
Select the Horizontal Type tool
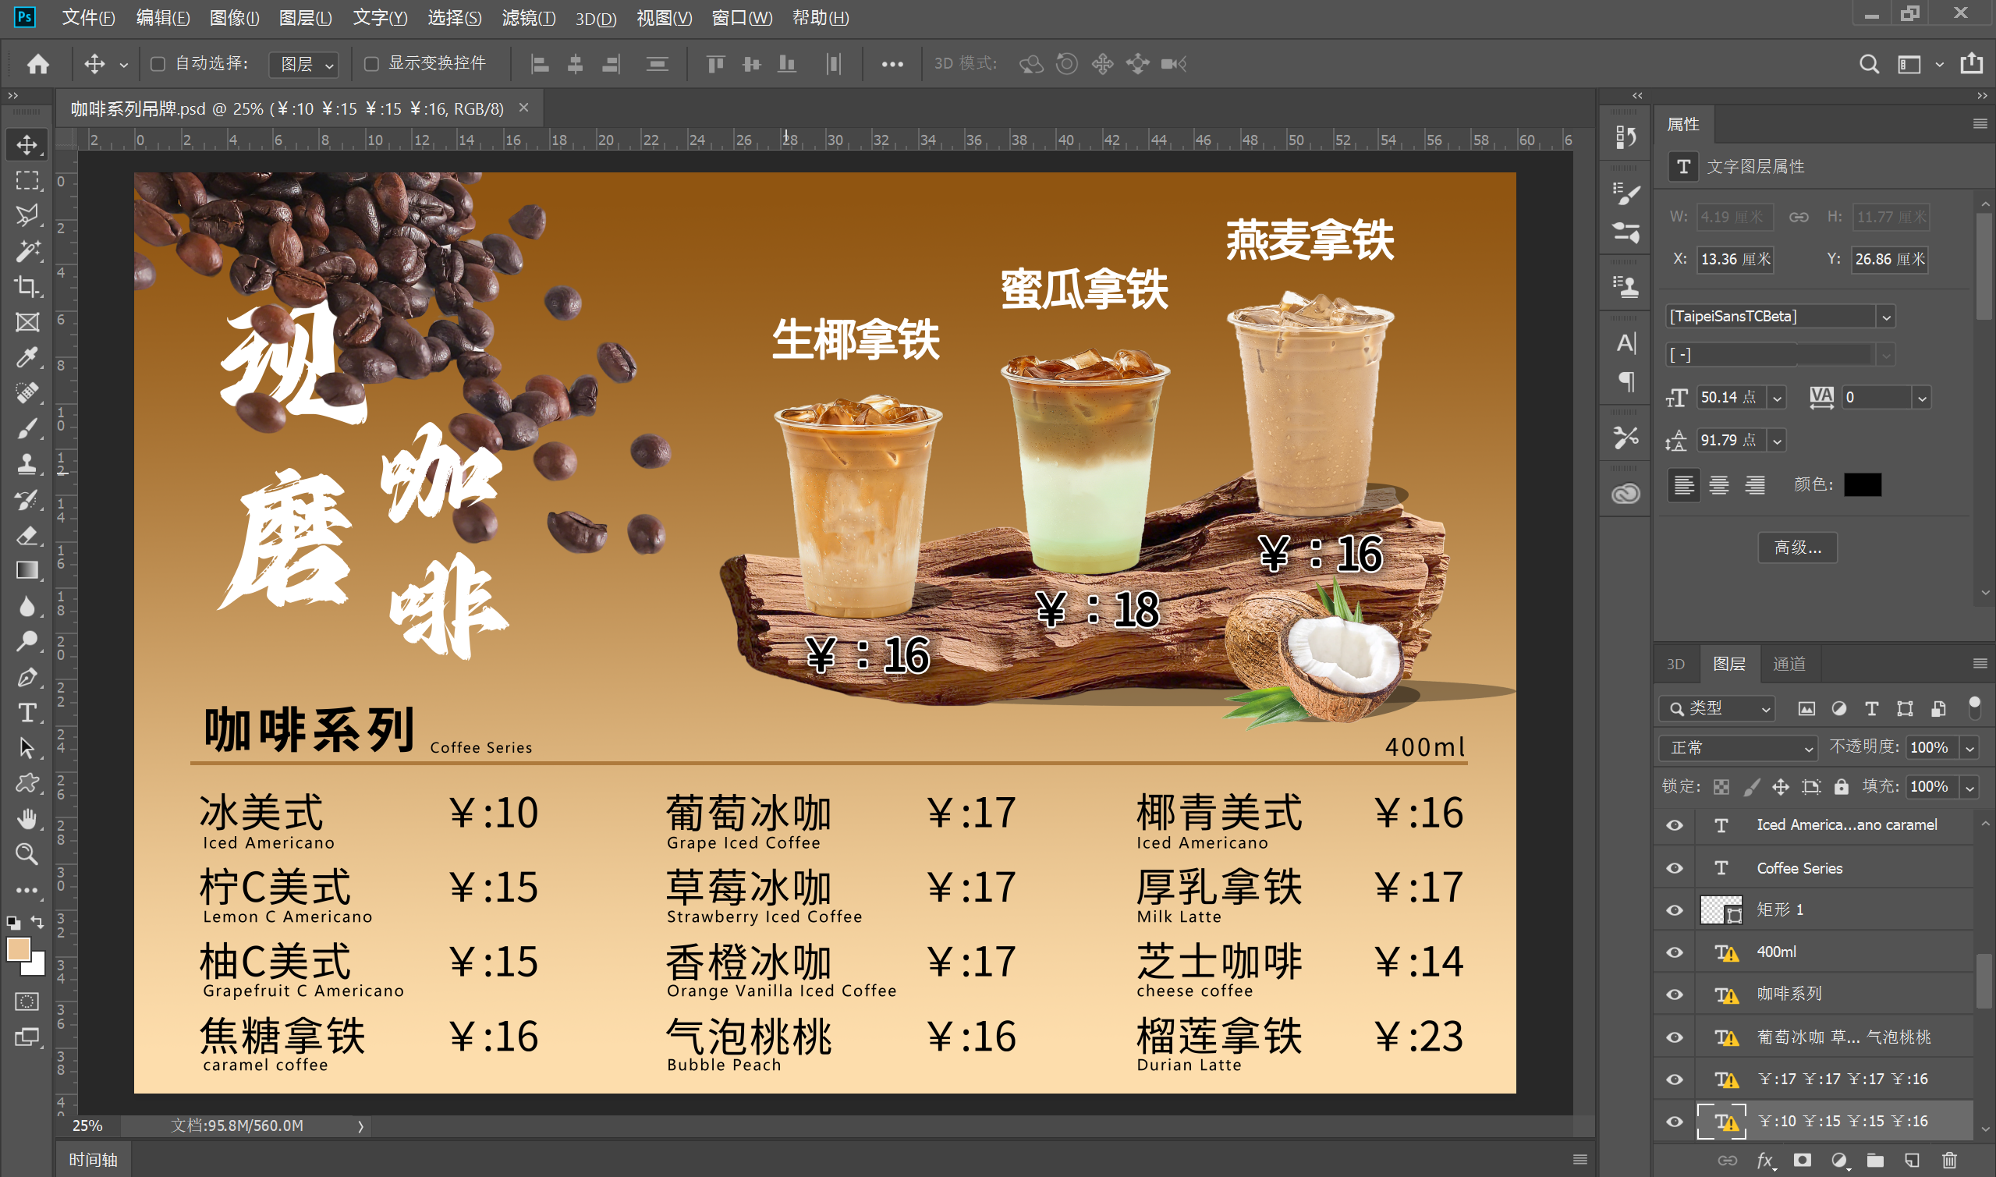(27, 713)
